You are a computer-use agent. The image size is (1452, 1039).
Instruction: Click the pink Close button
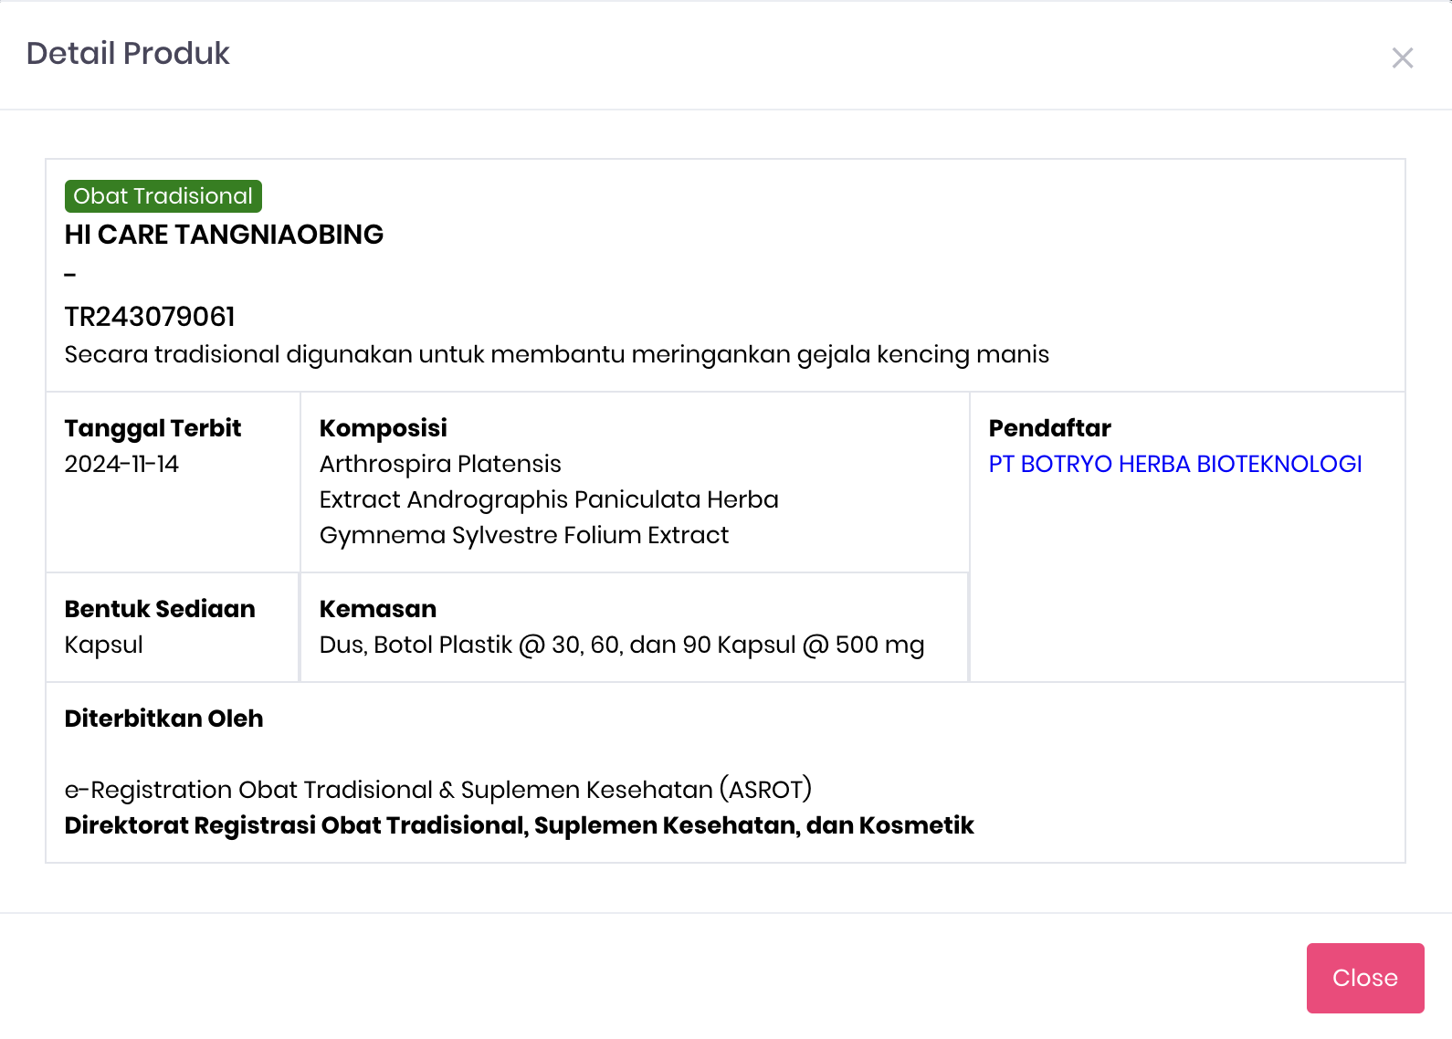[1364, 978]
